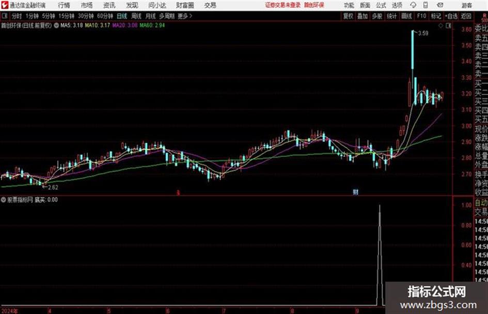Expand 更多 period options
Screen dimensions: 488x314
(x=185, y=16)
